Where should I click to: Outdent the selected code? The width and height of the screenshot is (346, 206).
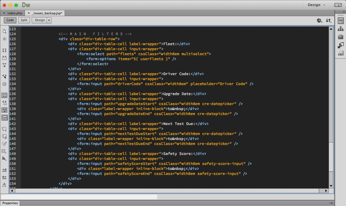click(x=4, y=178)
